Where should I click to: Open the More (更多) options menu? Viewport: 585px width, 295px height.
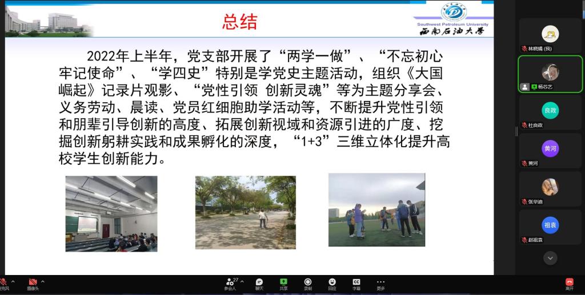(380, 284)
